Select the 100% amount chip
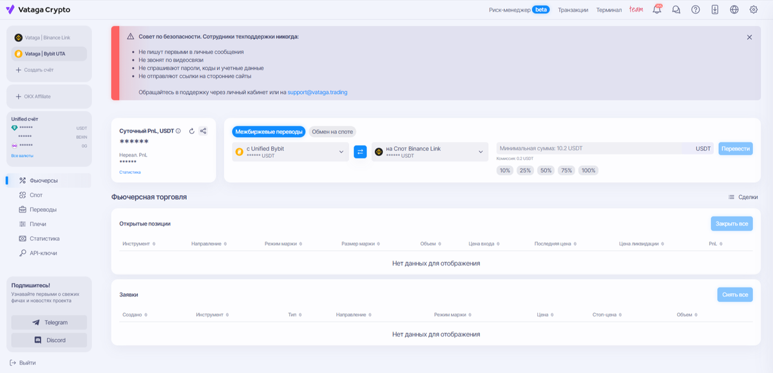The width and height of the screenshot is (773, 373). coord(588,171)
